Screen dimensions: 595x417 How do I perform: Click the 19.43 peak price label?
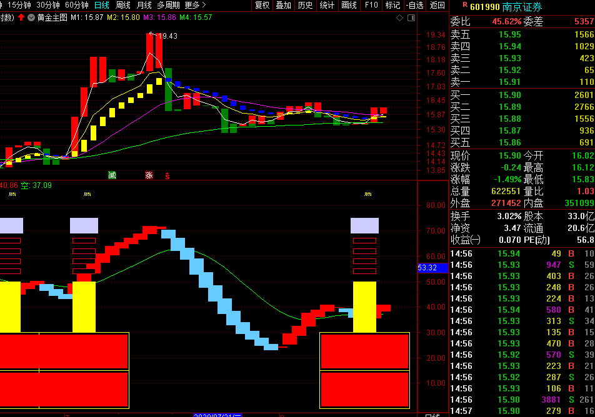167,36
